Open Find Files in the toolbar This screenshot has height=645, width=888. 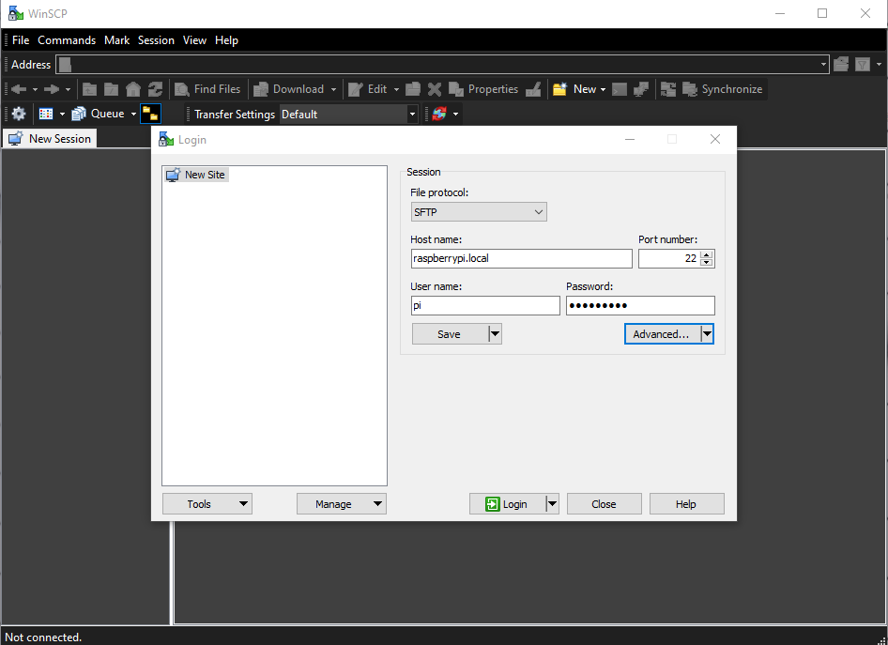tap(207, 89)
